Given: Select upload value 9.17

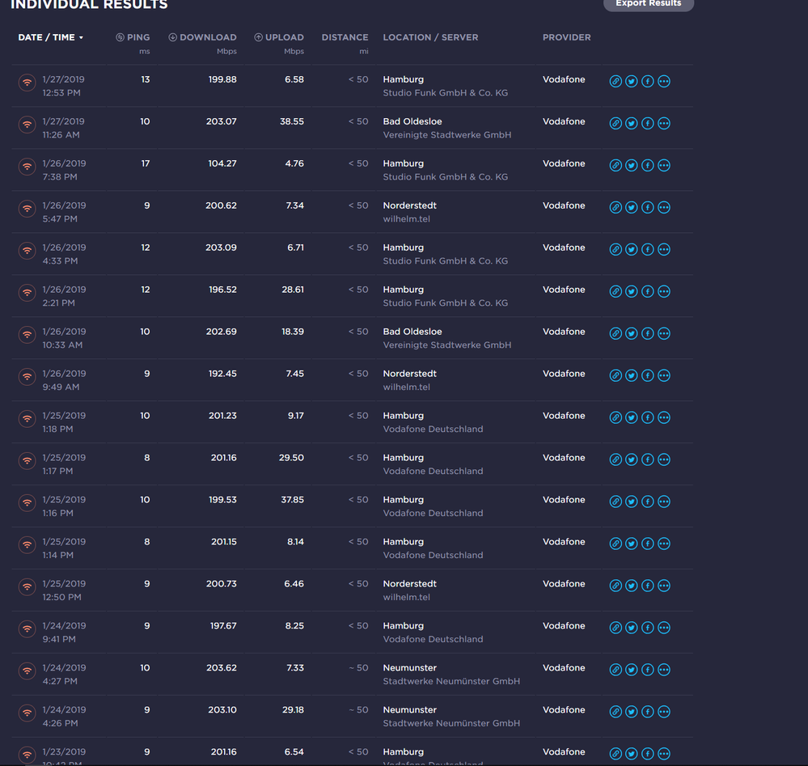Looking at the screenshot, I should coord(296,416).
